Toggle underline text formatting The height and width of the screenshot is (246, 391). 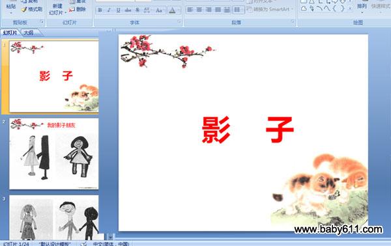[x=118, y=10]
